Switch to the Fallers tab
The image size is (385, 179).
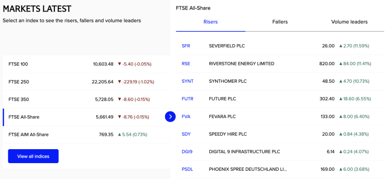[x=280, y=22]
